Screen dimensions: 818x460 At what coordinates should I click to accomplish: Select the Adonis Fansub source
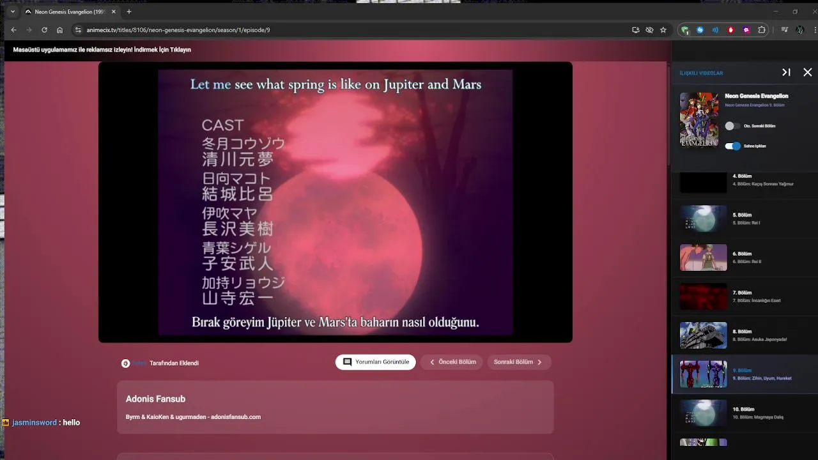tap(336, 408)
